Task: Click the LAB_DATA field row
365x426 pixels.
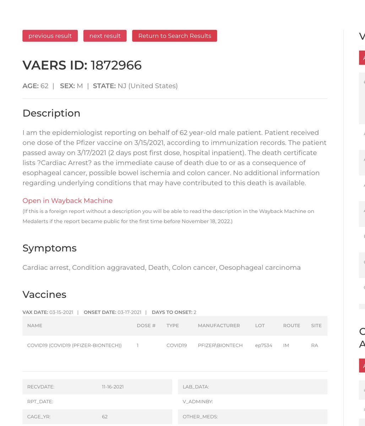Action: click(252, 387)
